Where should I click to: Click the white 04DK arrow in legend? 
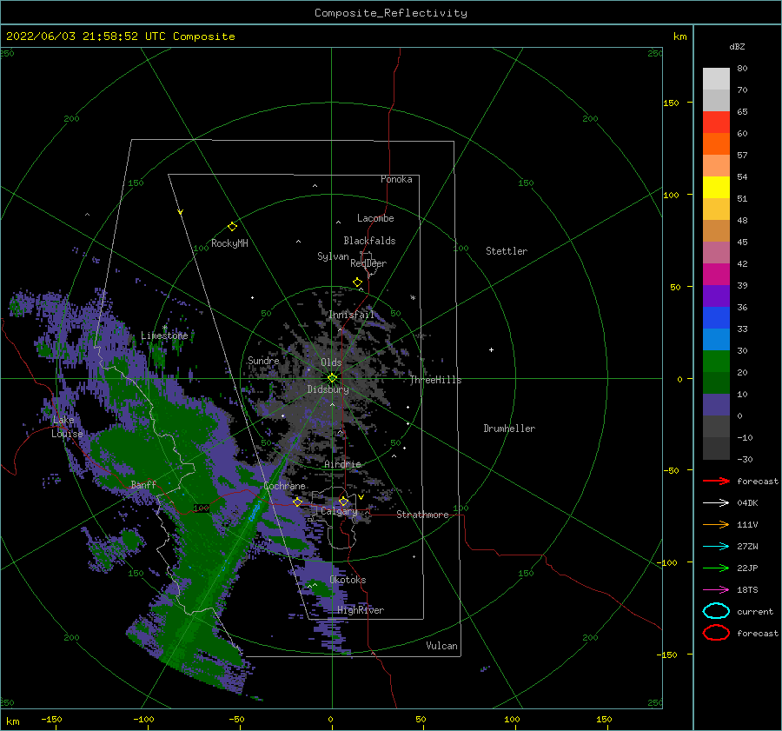(x=716, y=503)
